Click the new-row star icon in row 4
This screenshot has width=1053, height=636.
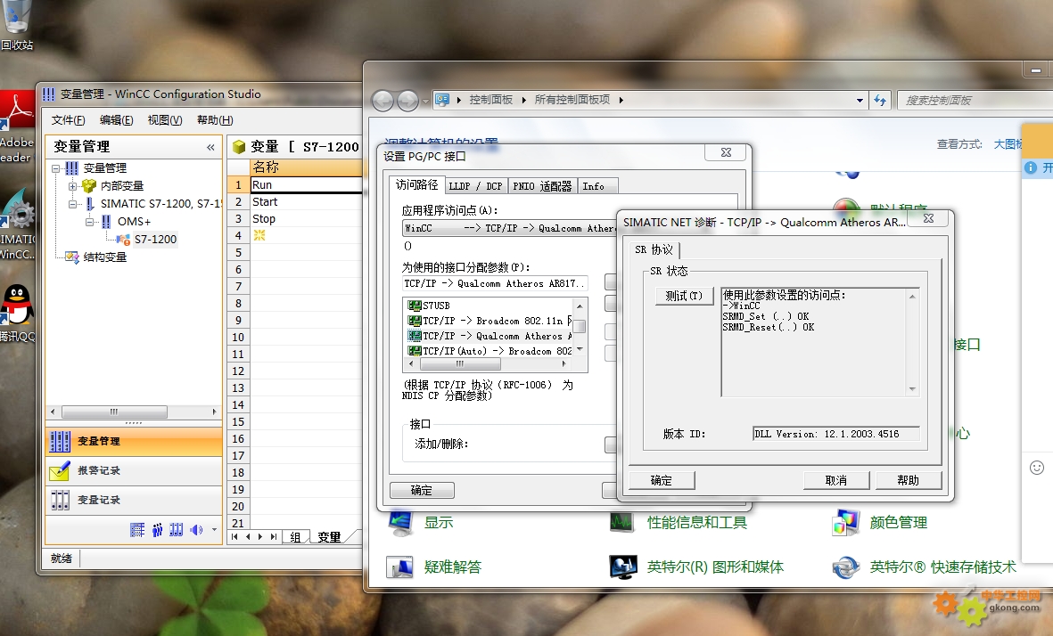[259, 235]
